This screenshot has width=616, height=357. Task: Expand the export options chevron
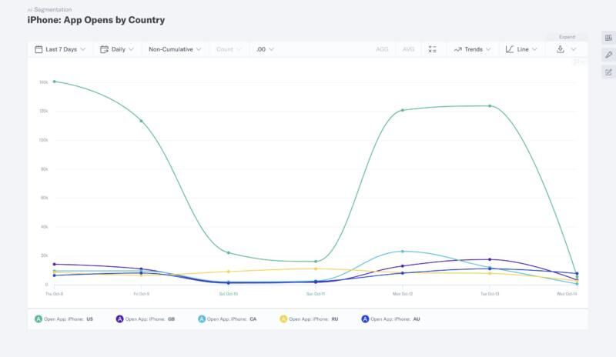[574, 49]
